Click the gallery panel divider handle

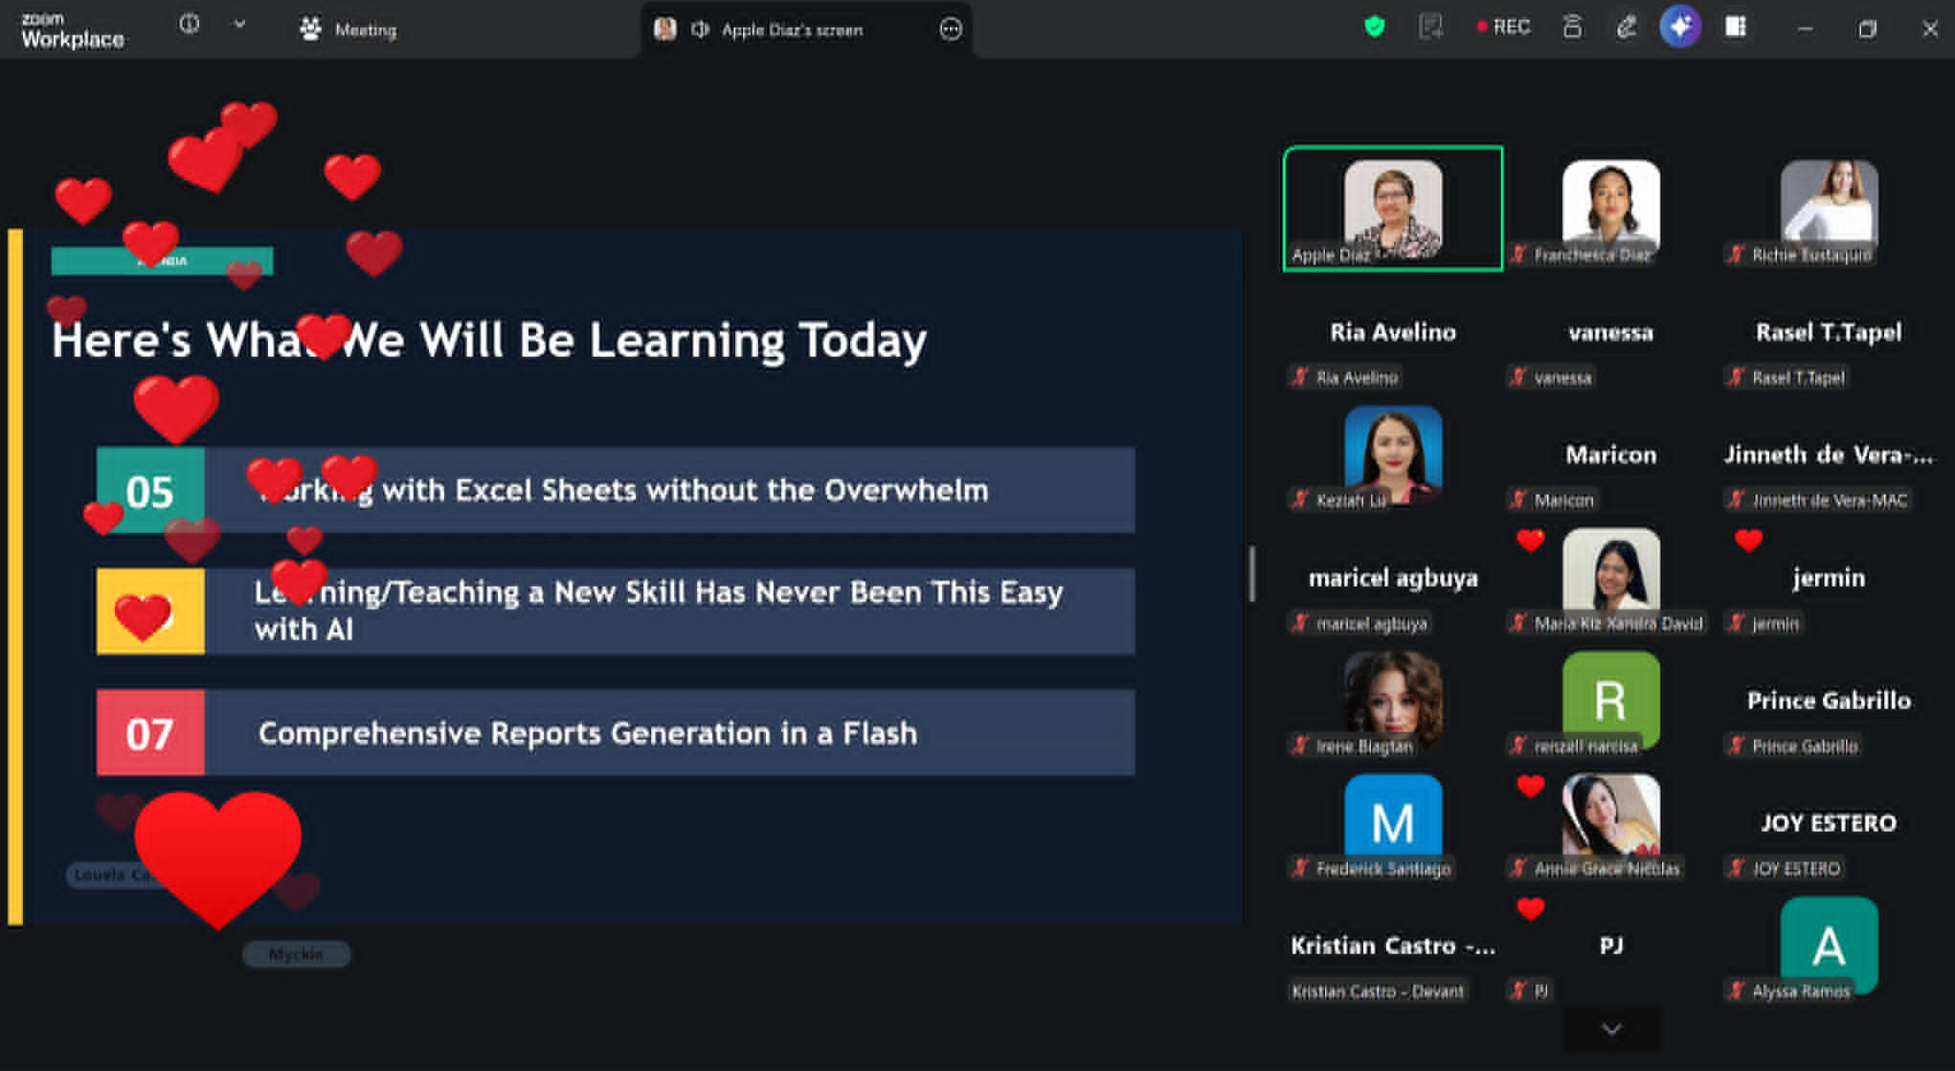click(x=1251, y=573)
